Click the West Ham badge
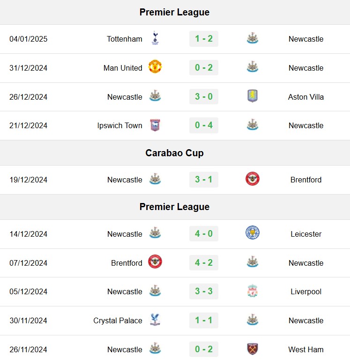The width and height of the screenshot is (350, 363). (x=253, y=349)
